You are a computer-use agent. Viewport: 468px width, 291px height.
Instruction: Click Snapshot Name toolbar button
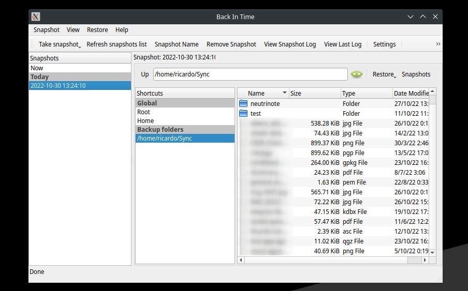[x=177, y=44]
